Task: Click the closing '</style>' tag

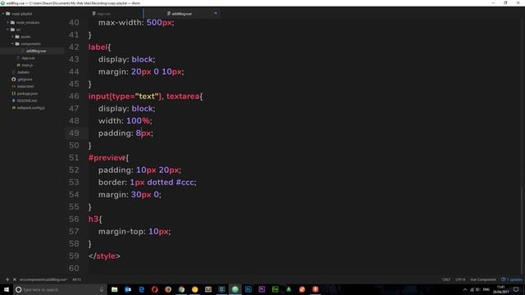Action: [104, 256]
